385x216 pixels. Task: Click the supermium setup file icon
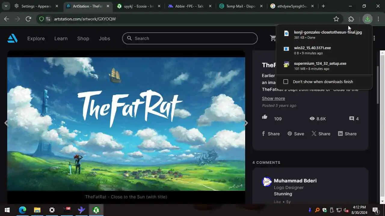[286, 64]
